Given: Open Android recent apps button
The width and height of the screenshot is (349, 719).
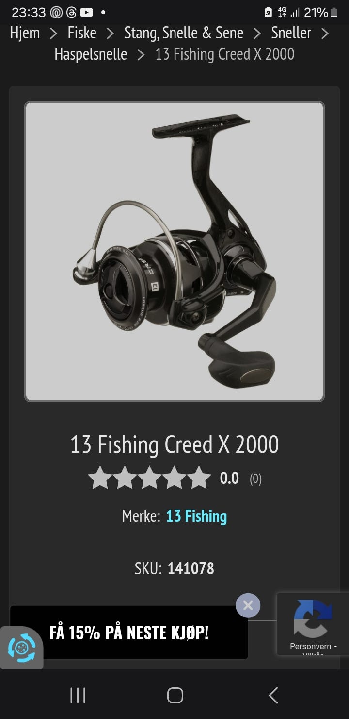Looking at the screenshot, I should [x=78, y=695].
